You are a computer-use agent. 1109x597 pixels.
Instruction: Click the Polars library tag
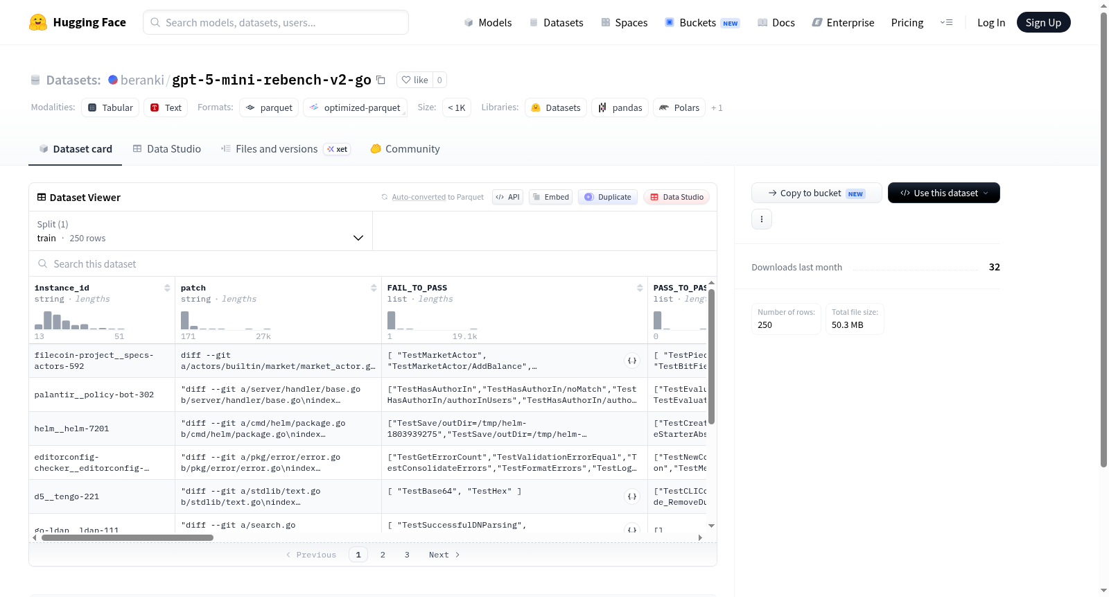click(679, 107)
